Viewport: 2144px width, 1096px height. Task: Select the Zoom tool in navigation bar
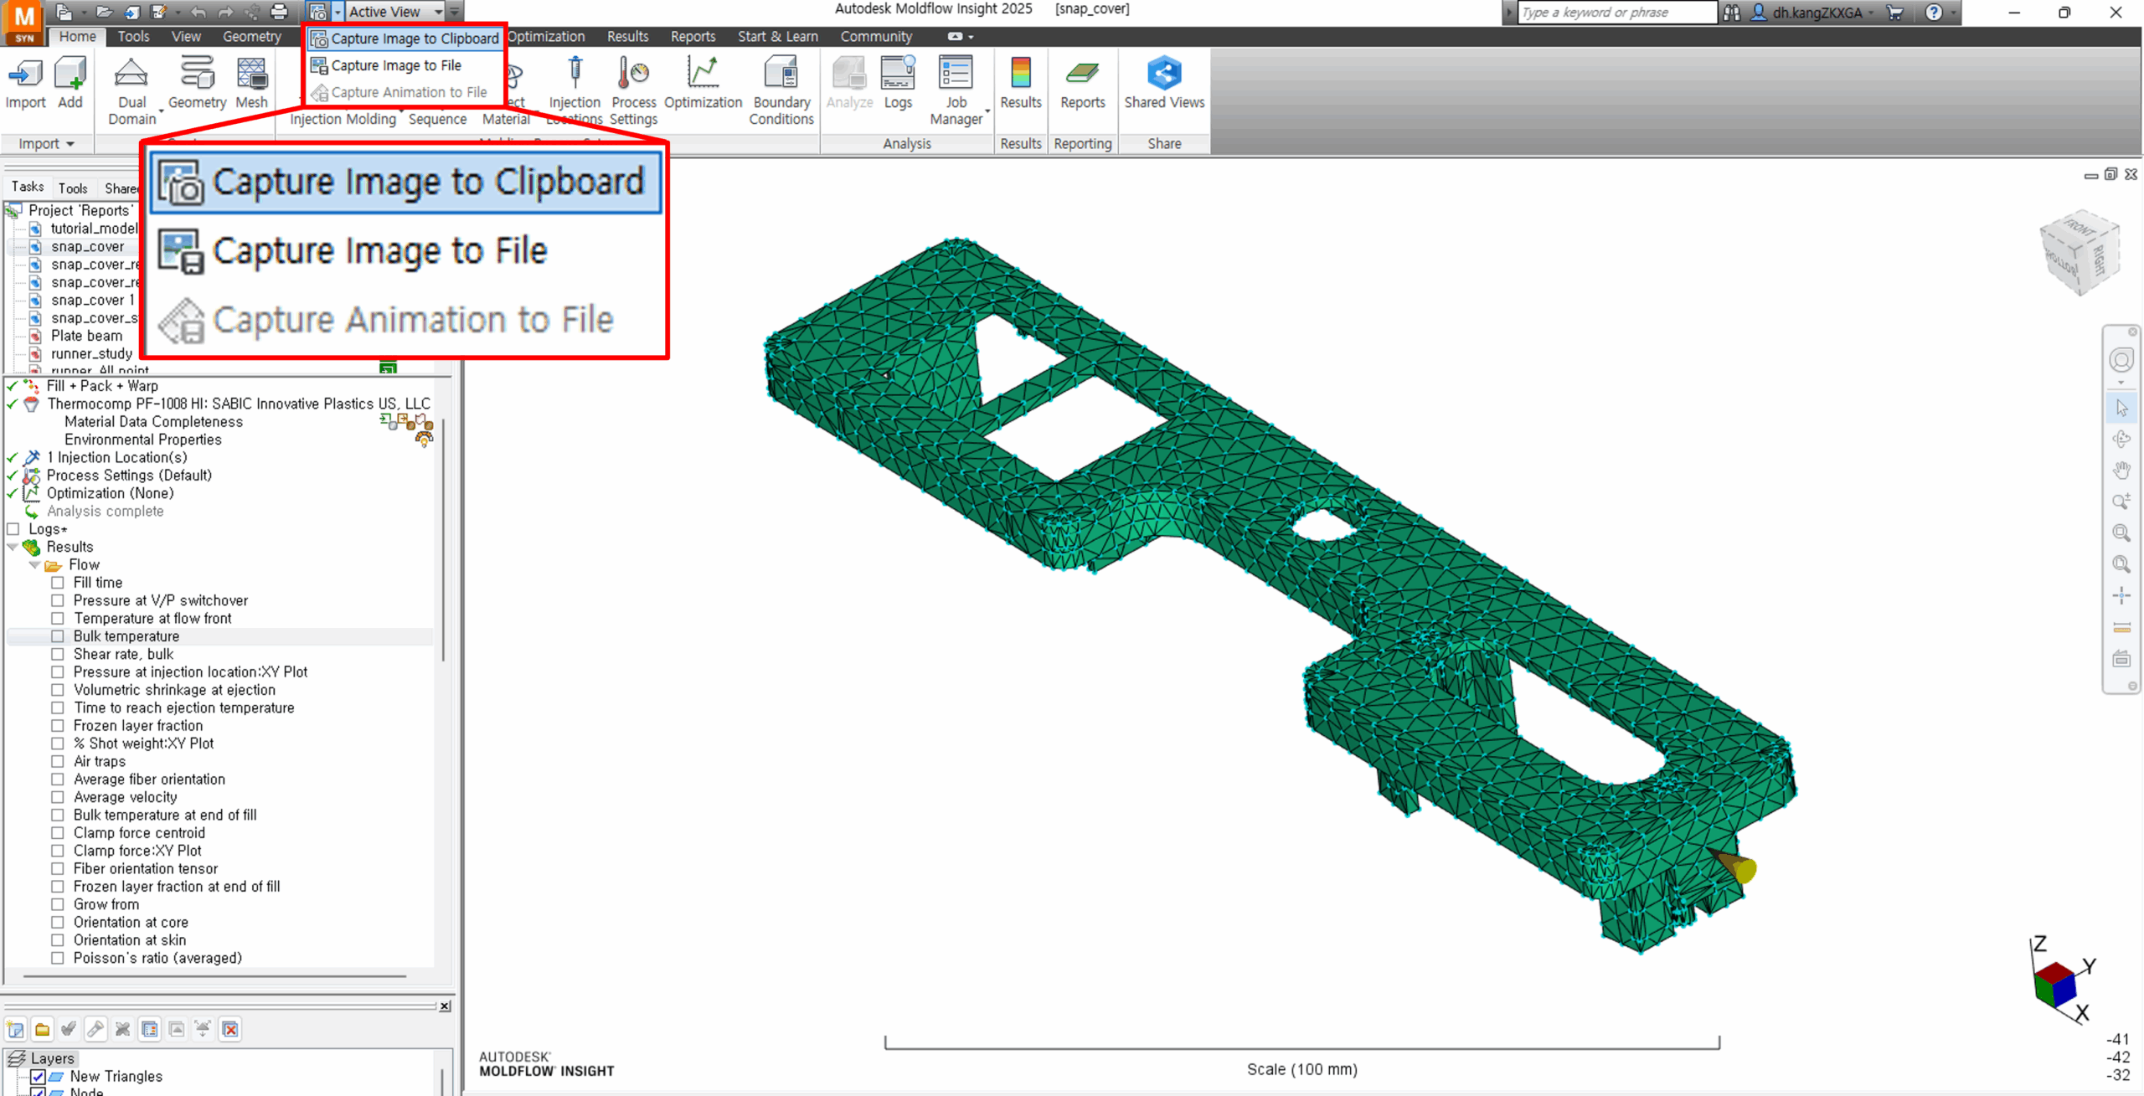2121,502
